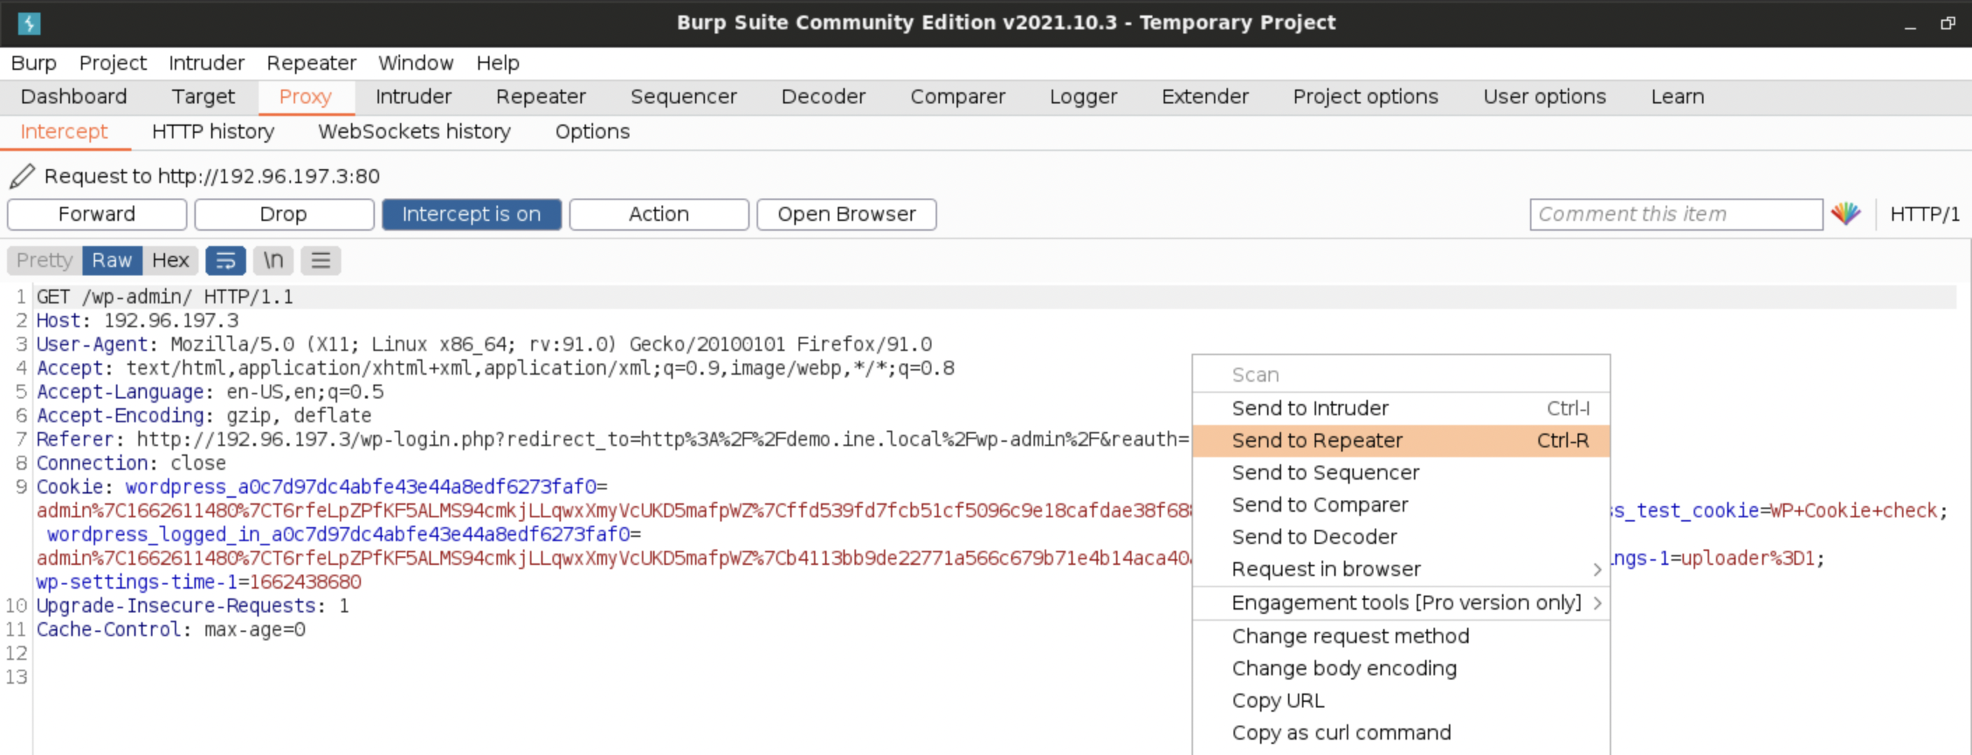Select 'Send to Intruder' in the context menu

point(1310,408)
